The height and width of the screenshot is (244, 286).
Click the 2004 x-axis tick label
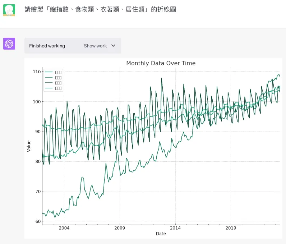[64, 228]
